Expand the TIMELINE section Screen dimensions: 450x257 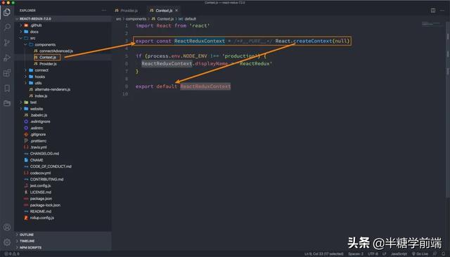point(63,241)
